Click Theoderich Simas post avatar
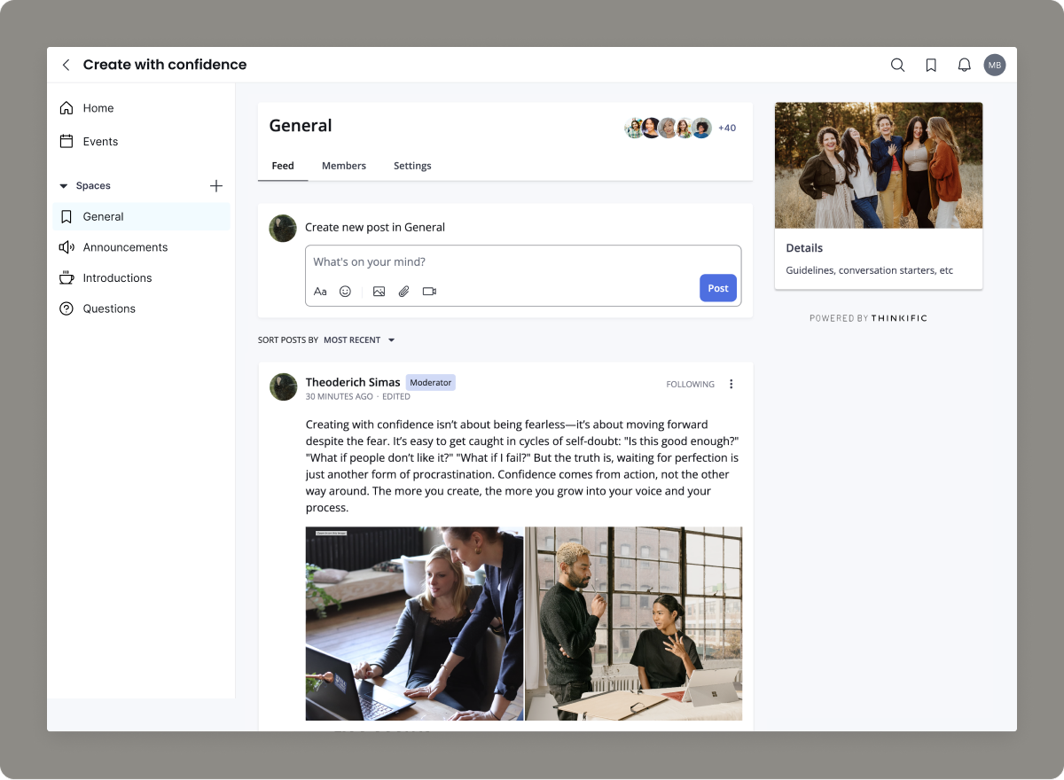The image size is (1064, 780). coord(283,387)
